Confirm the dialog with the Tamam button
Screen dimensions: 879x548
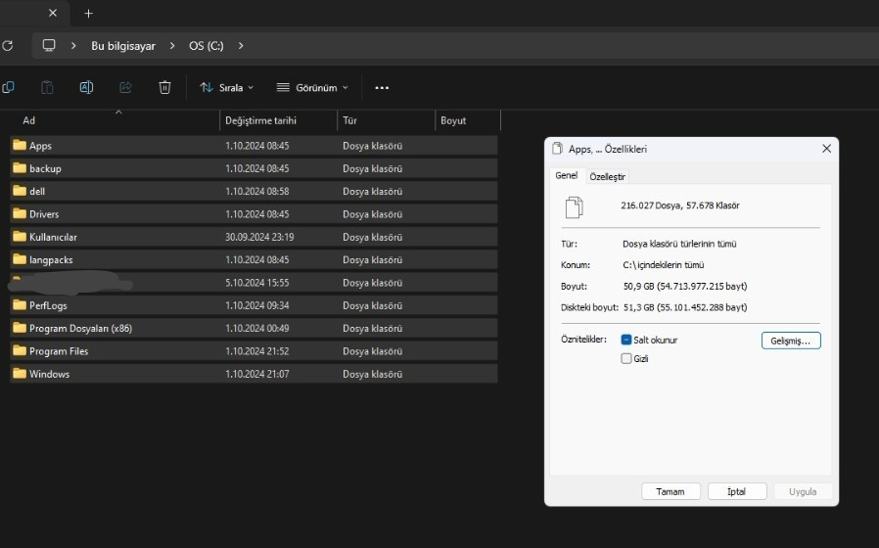click(x=671, y=491)
